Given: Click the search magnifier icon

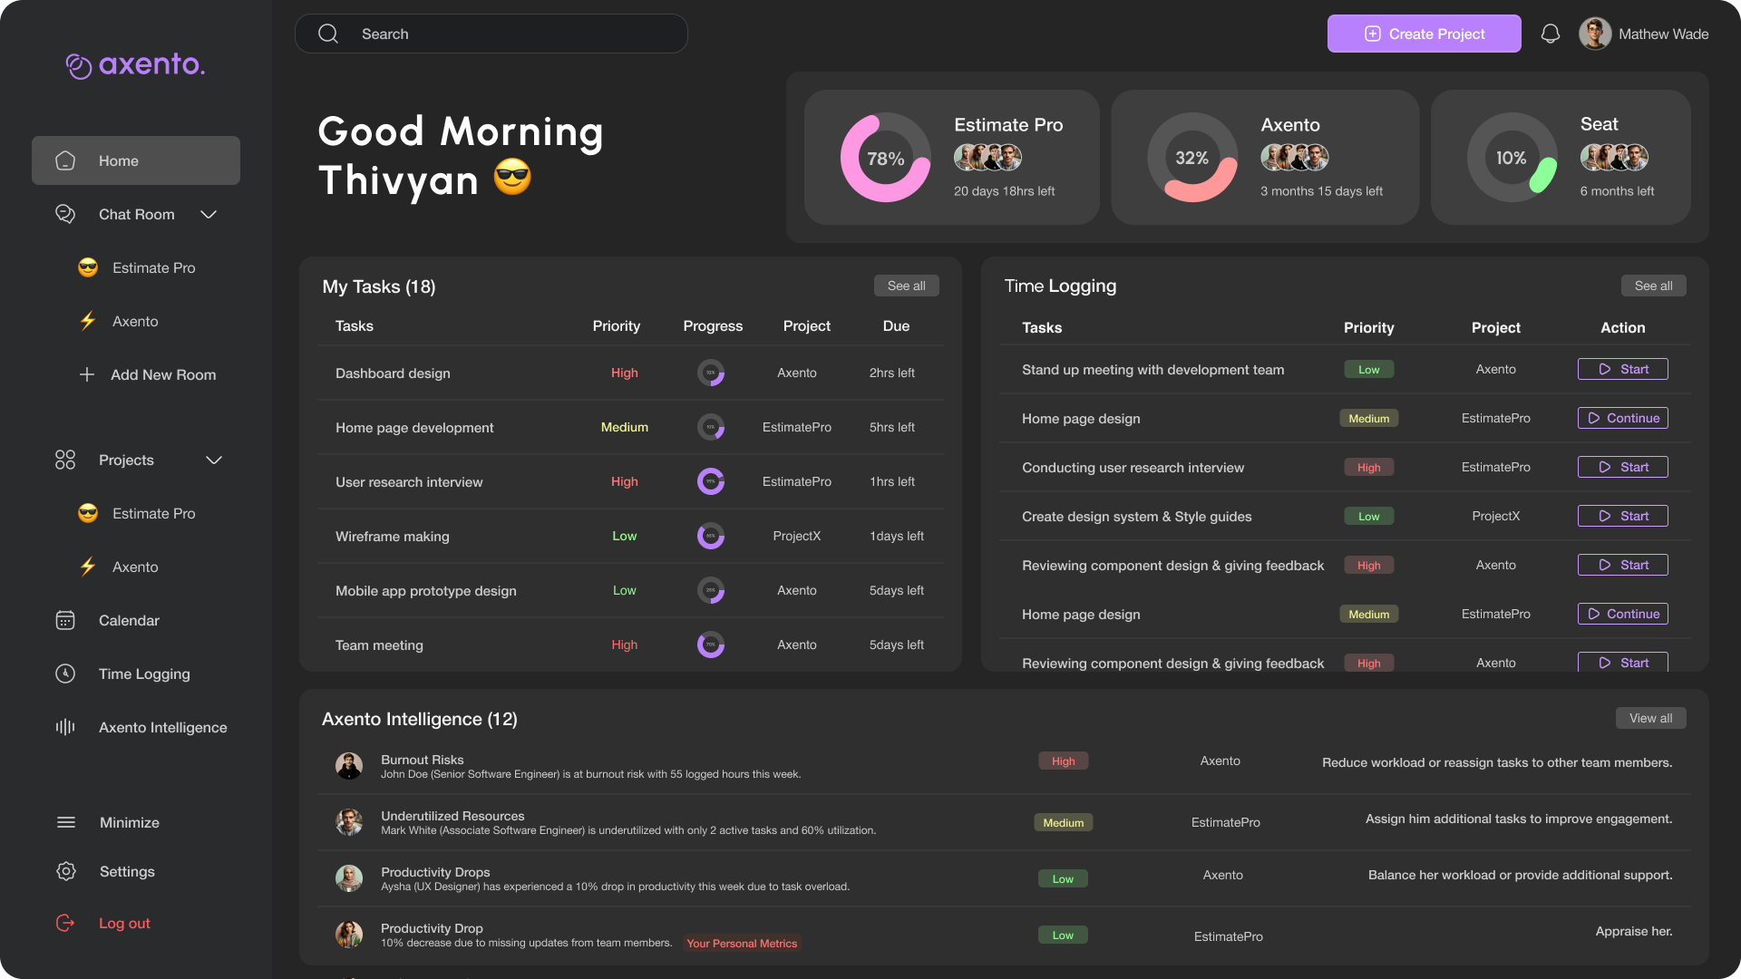Looking at the screenshot, I should pyautogui.click(x=328, y=34).
